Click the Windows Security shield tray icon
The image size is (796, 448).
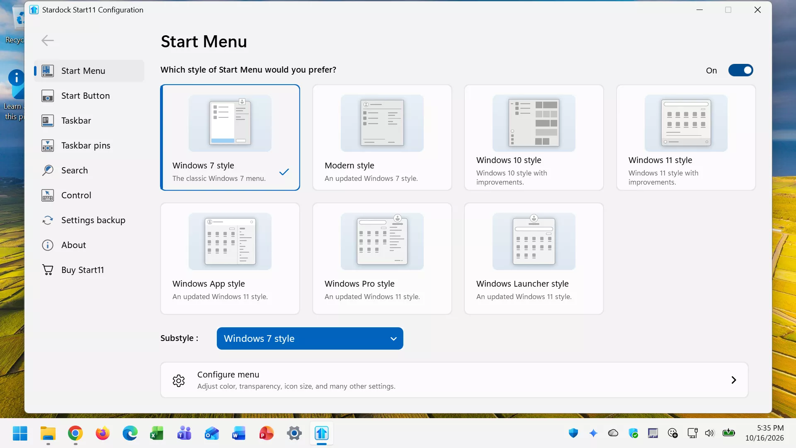coord(573,433)
